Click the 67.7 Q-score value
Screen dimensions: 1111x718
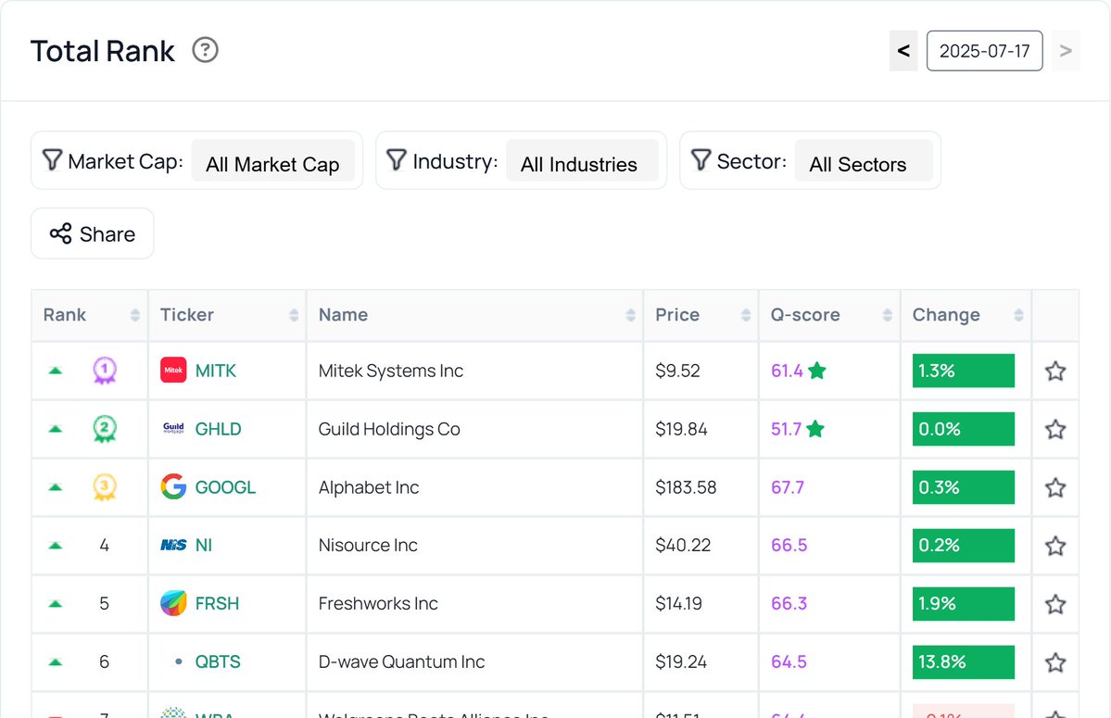[788, 487]
